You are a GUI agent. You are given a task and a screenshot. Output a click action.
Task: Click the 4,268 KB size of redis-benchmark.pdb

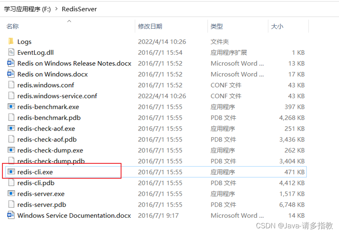coord(292,118)
